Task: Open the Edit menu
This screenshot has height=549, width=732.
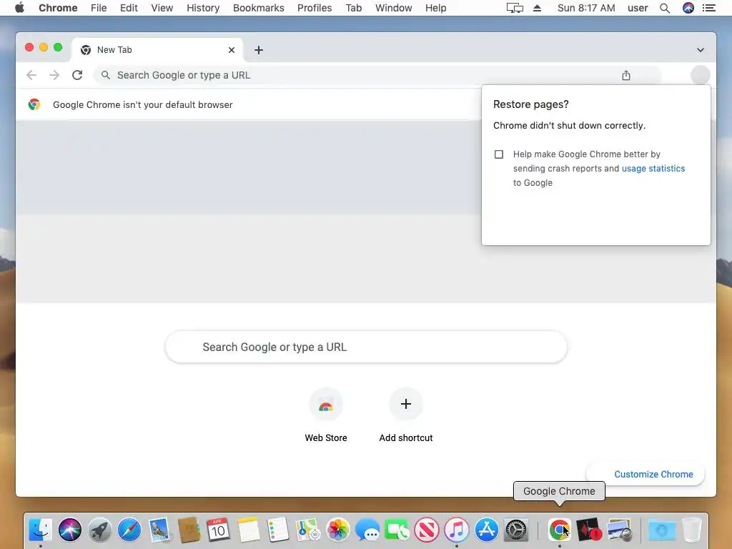Action: [x=129, y=8]
